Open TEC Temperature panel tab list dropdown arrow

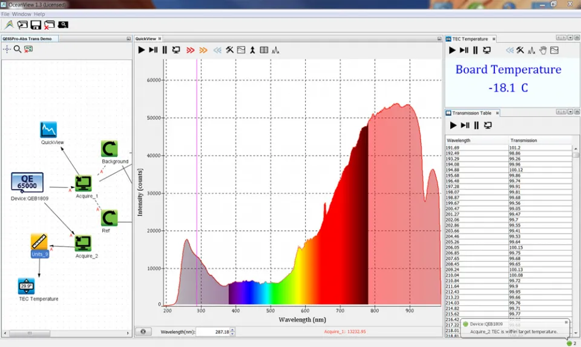pyautogui.click(x=571, y=38)
